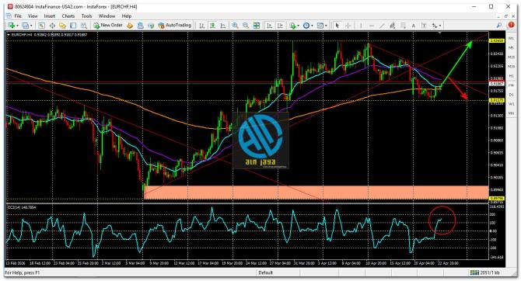Click the EURCHF,H4 chart title arrow
521x281 pixels.
tap(9, 34)
